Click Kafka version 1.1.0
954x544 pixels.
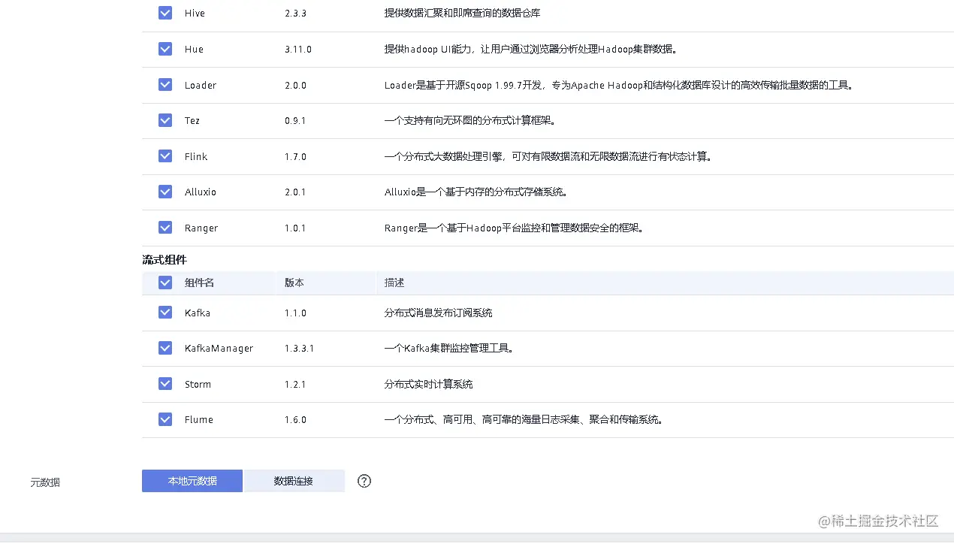coord(295,313)
